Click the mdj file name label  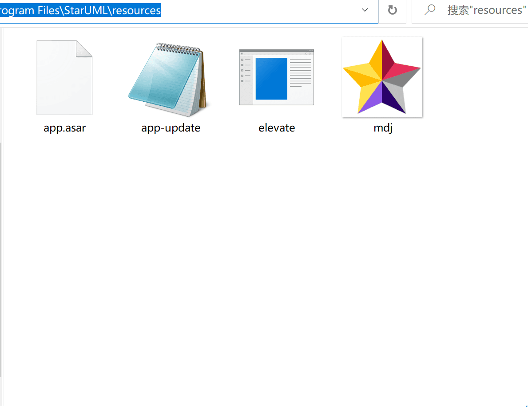tap(383, 128)
